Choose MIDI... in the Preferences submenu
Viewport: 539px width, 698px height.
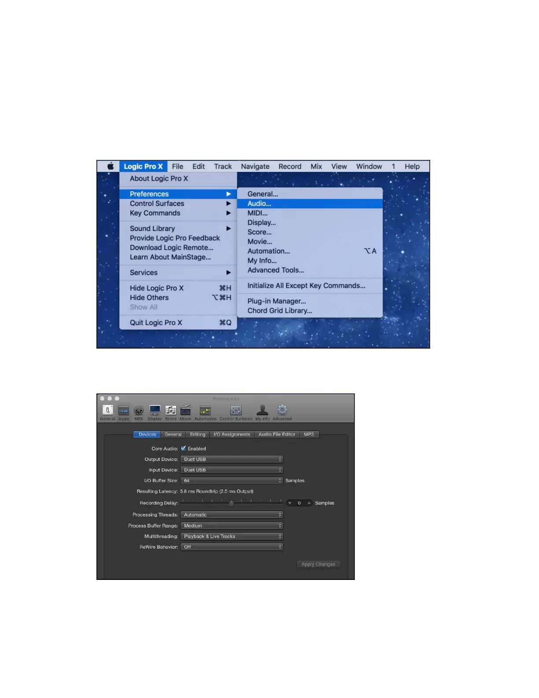point(310,213)
